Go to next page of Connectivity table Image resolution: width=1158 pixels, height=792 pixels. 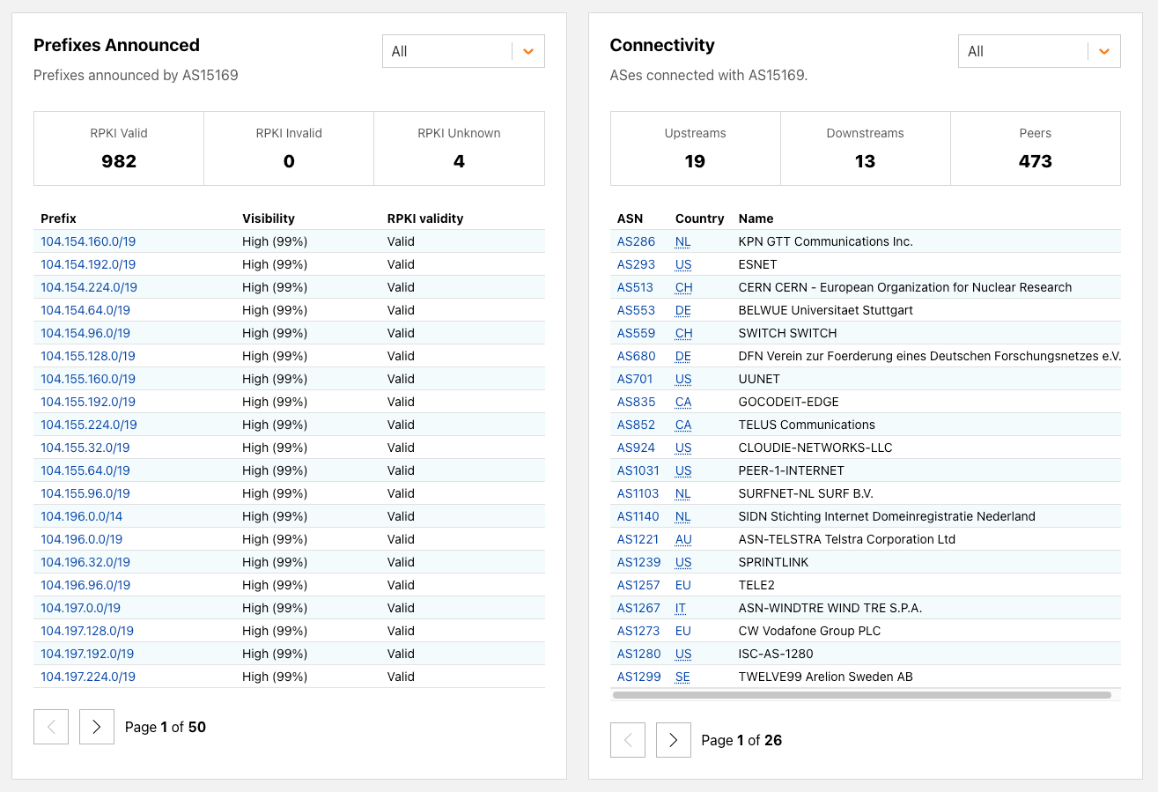tap(674, 740)
